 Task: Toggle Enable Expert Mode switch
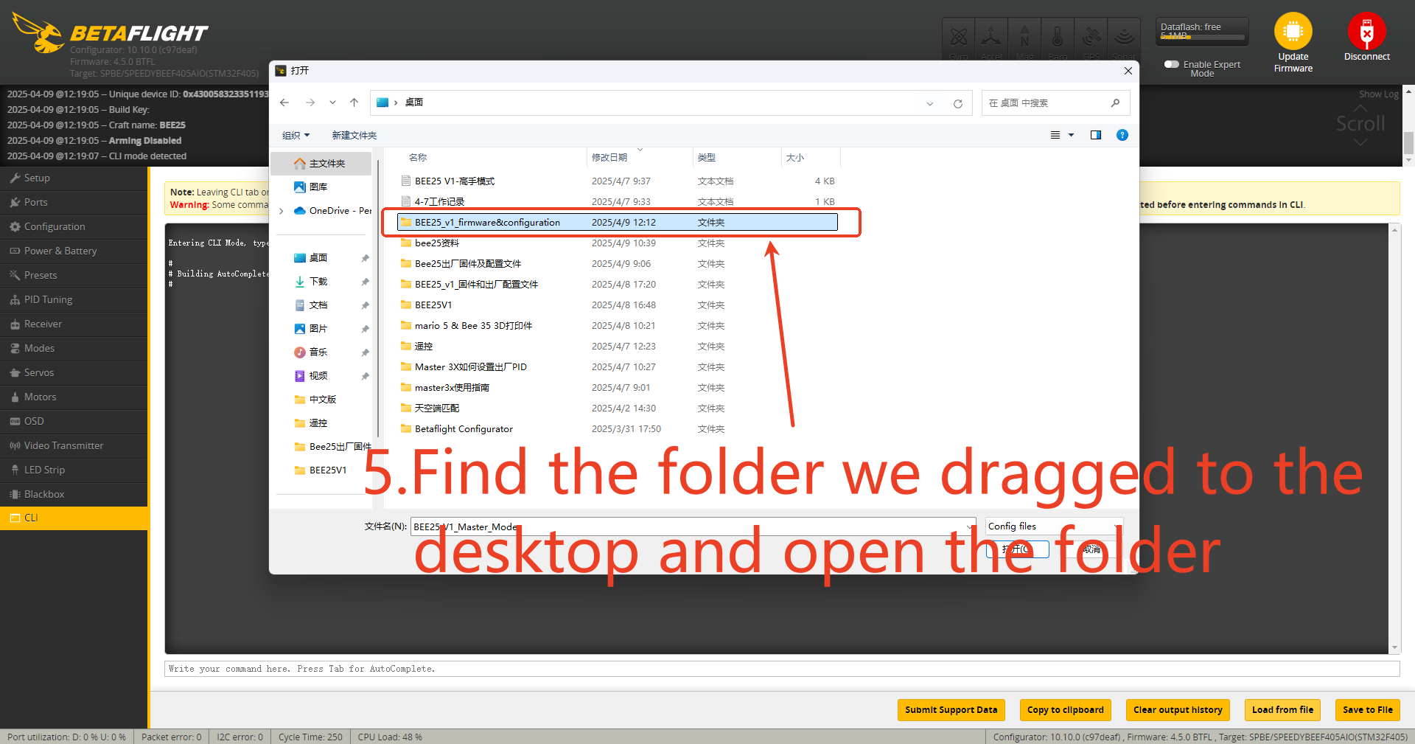tap(1171, 64)
